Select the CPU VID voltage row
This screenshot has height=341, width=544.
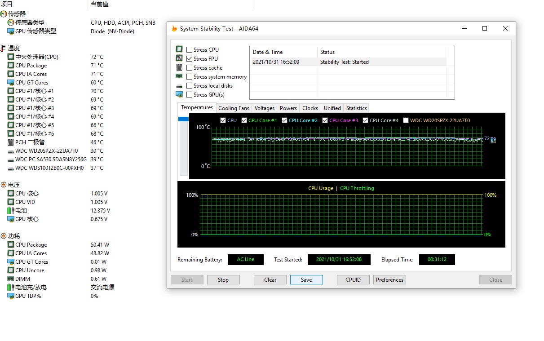click(57, 202)
